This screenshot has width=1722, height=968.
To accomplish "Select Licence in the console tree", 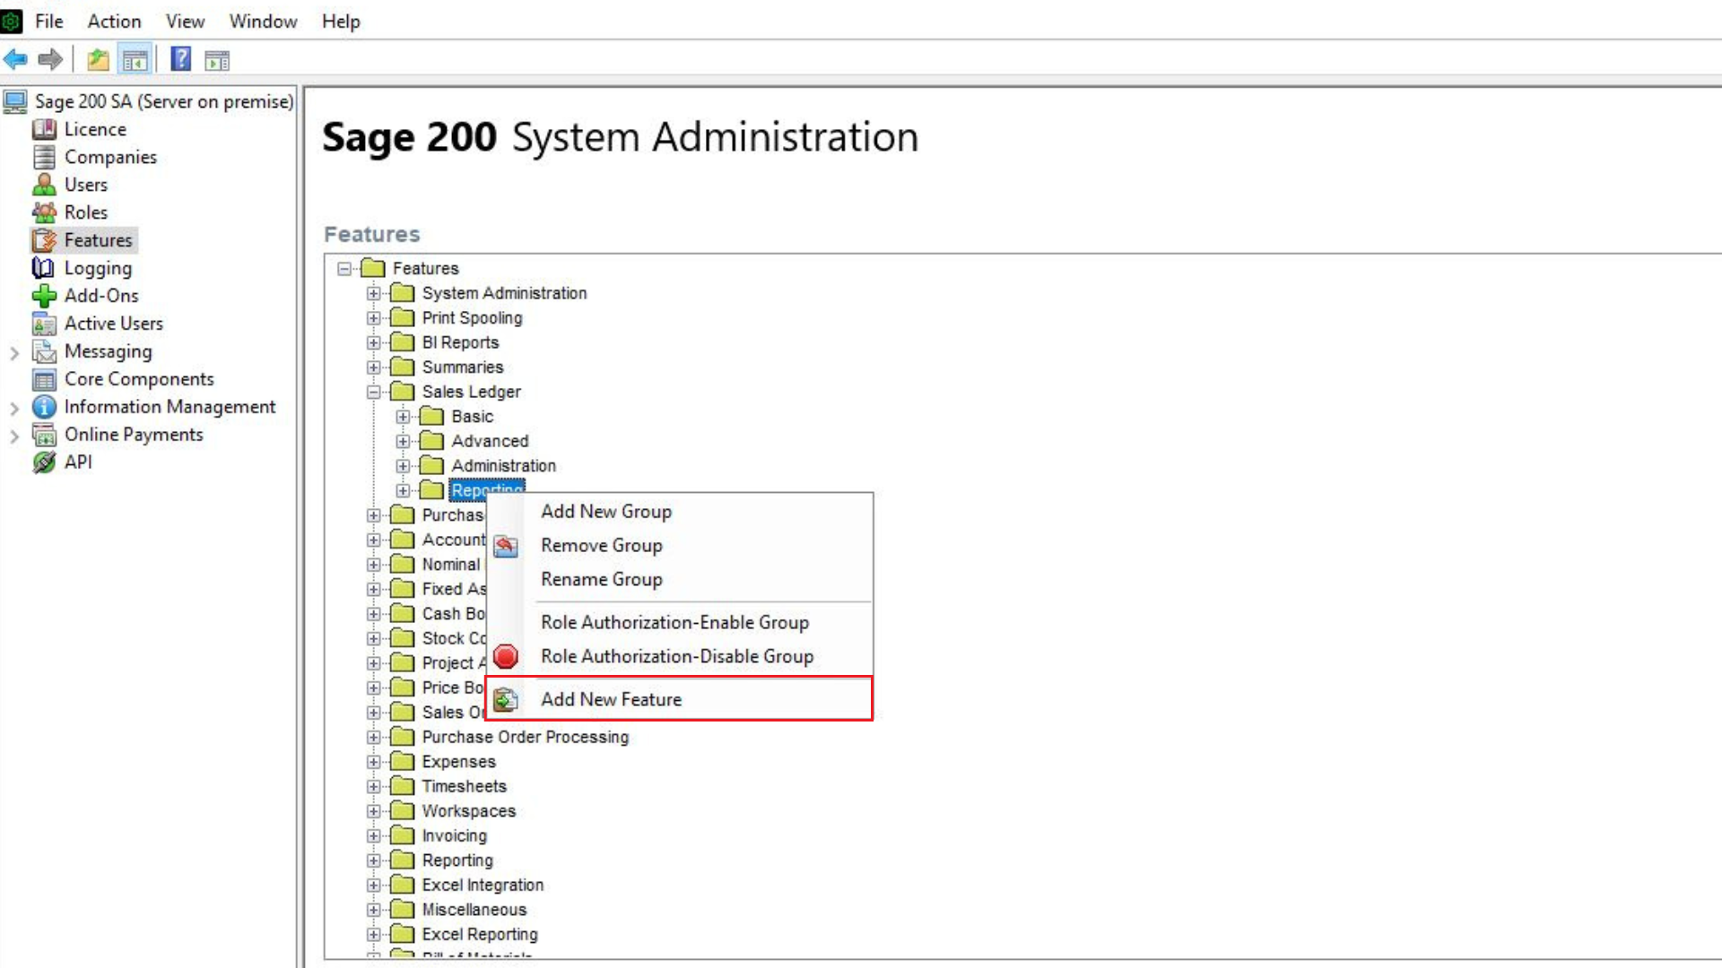I will point(94,129).
